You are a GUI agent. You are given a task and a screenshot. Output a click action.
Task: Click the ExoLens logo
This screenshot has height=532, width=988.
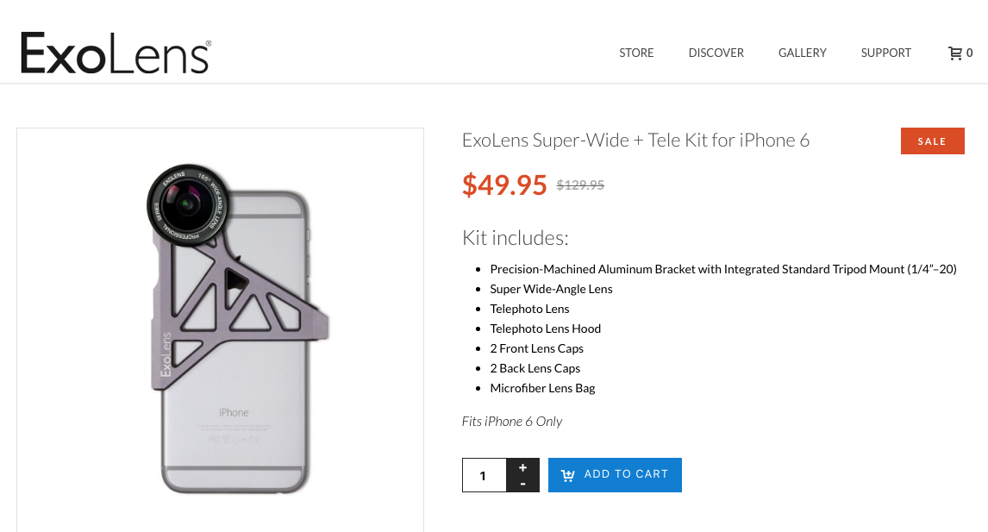pyautogui.click(x=116, y=53)
